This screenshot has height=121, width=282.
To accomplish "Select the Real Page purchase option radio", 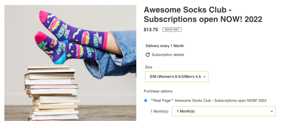I will tap(146, 101).
